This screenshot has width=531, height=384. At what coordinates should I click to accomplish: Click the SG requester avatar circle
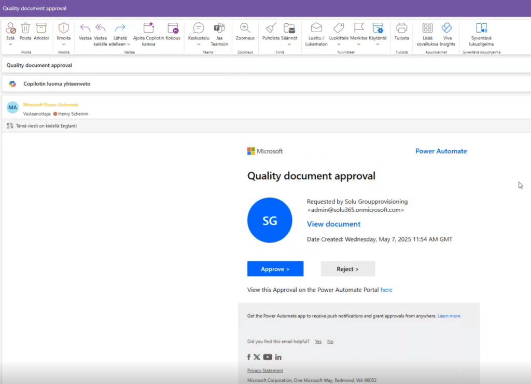[270, 220]
